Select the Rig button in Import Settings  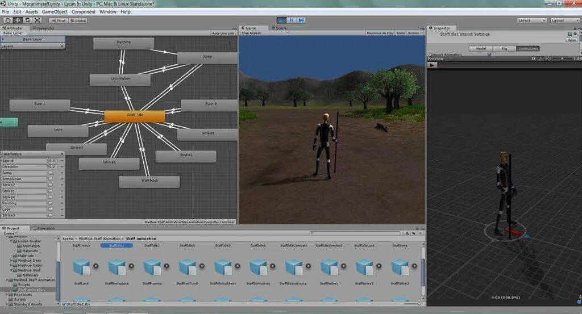505,49
